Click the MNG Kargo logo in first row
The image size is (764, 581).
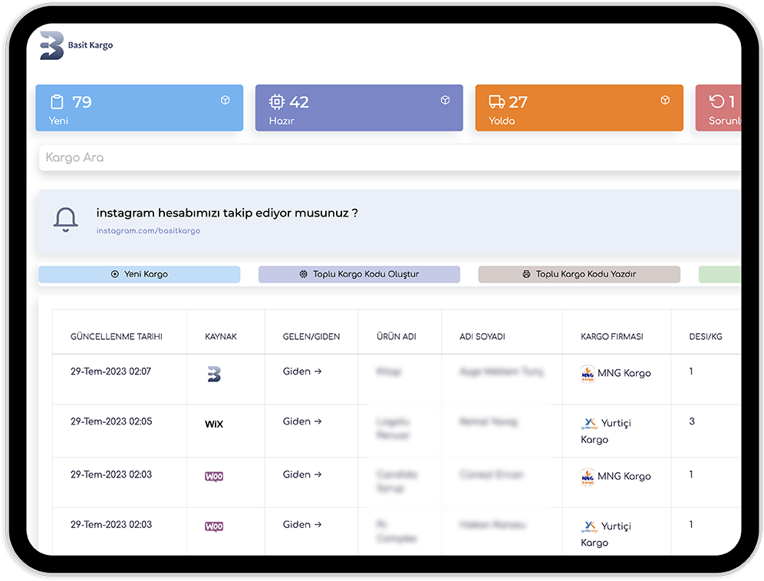point(588,374)
